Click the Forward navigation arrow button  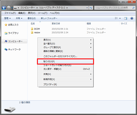click(x=9, y=8)
